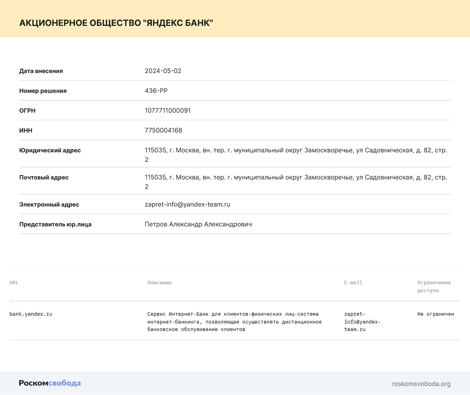Click the Электронный адрес label
The width and height of the screenshot is (470, 395).
(x=49, y=205)
